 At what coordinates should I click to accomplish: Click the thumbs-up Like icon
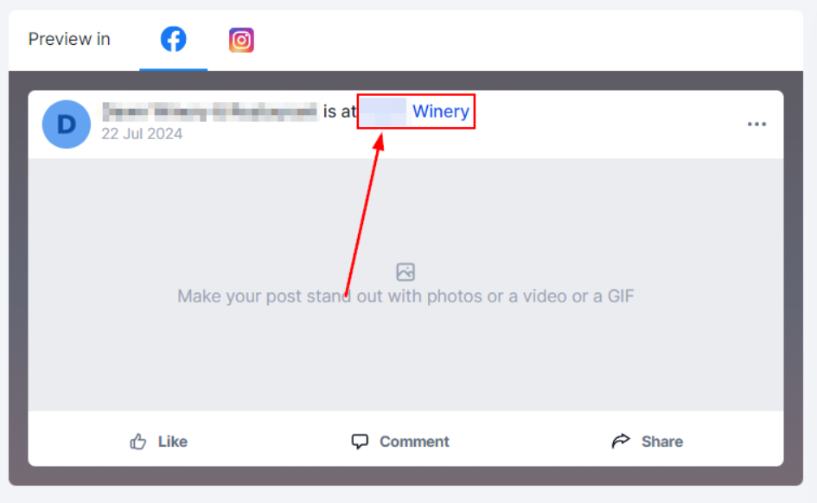138,442
